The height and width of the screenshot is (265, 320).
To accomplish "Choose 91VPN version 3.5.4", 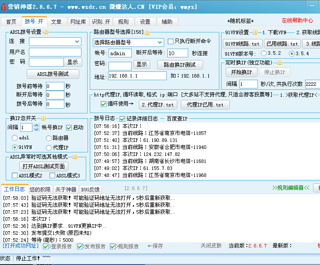I will (292, 54).
